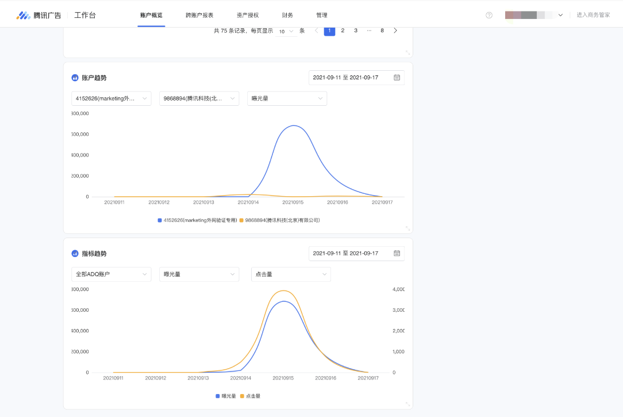Open the 点击量 metric dropdown
The image size is (623, 417).
[x=290, y=274]
